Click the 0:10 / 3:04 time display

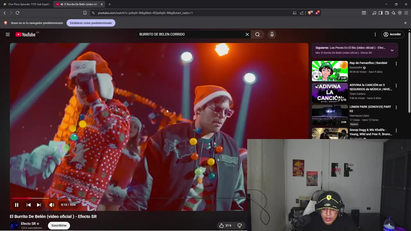click(68, 205)
